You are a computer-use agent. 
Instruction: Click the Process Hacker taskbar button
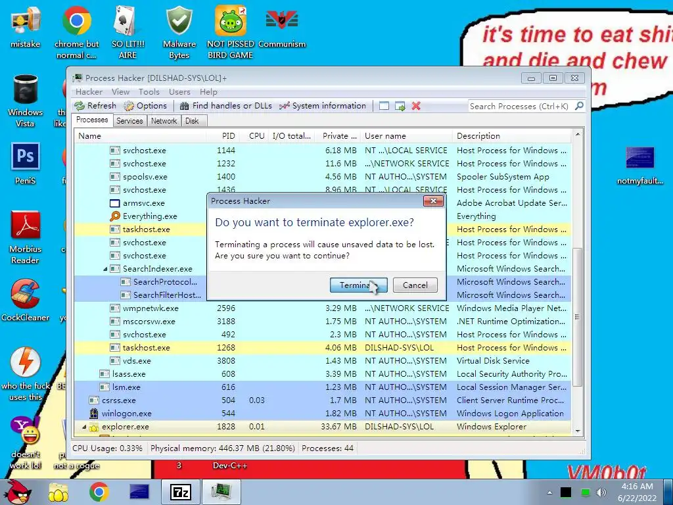tap(221, 492)
